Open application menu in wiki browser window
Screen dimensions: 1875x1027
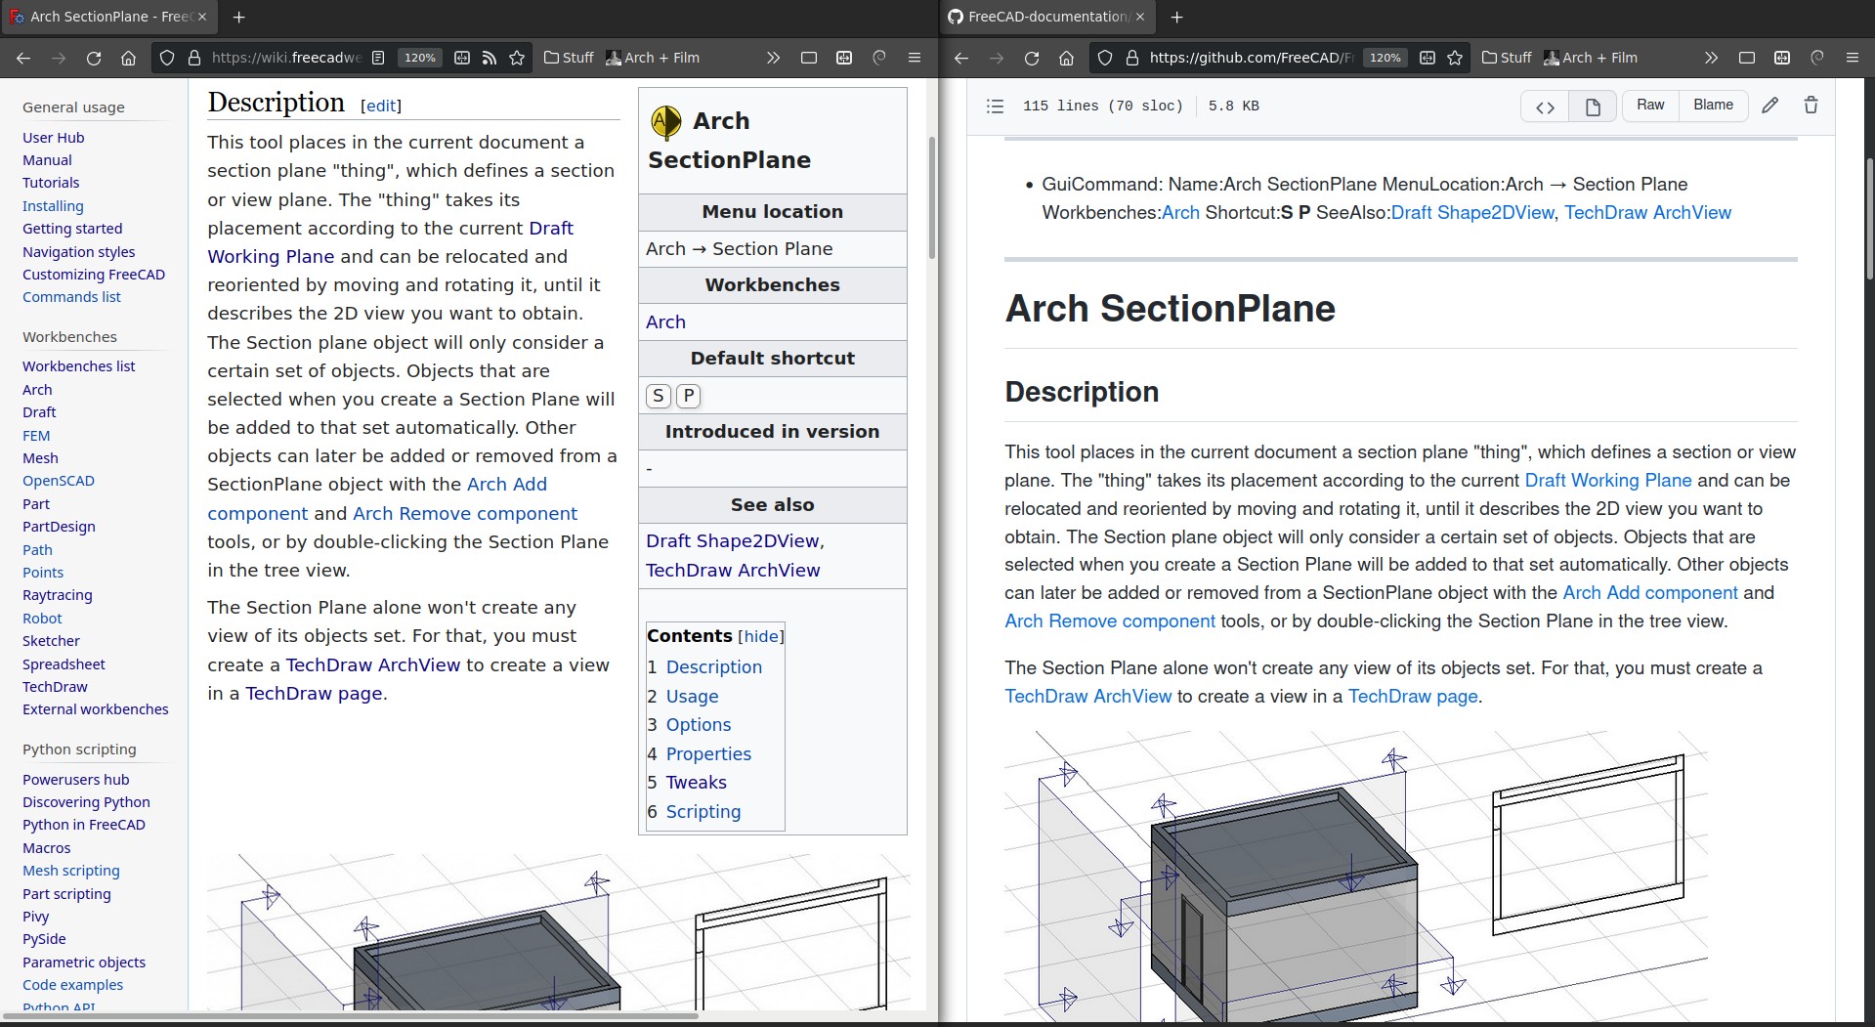click(915, 58)
